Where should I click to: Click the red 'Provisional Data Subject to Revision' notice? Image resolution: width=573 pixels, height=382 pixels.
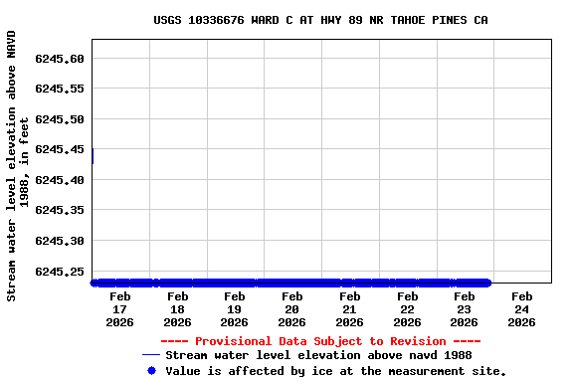tap(320, 341)
